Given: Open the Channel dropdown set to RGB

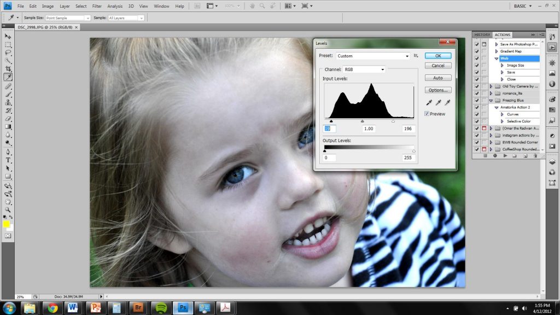Looking at the screenshot, I should 364,69.
